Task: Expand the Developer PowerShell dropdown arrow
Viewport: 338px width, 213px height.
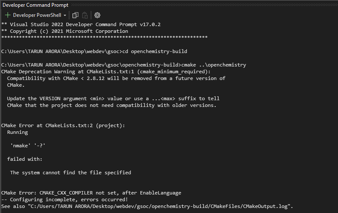Action: (64, 15)
